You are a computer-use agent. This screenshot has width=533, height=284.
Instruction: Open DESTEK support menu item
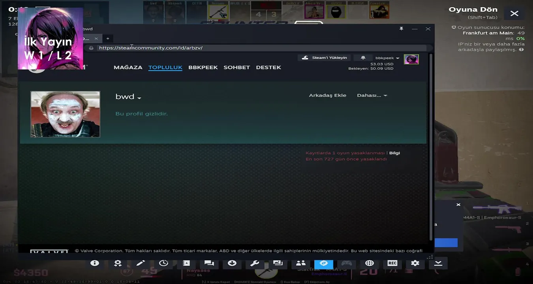tap(268, 67)
